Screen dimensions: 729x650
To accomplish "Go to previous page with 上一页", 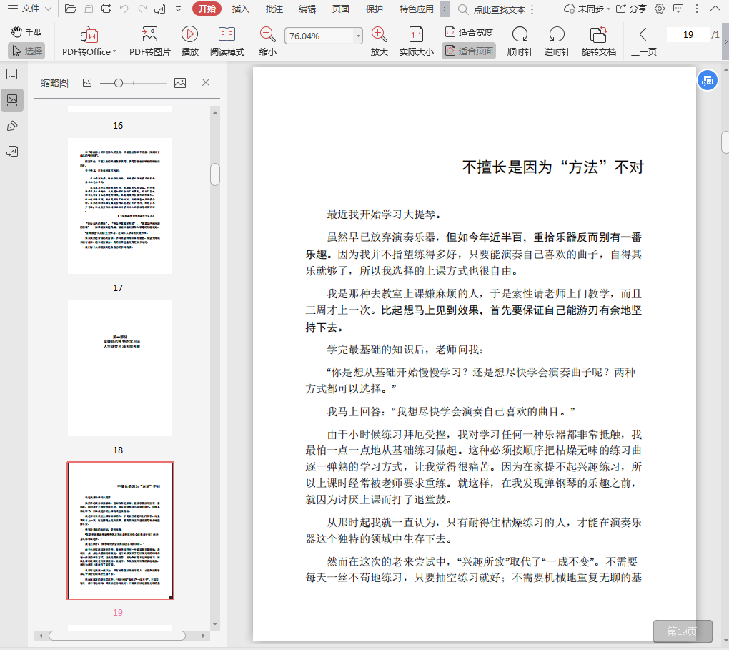I will click(643, 41).
